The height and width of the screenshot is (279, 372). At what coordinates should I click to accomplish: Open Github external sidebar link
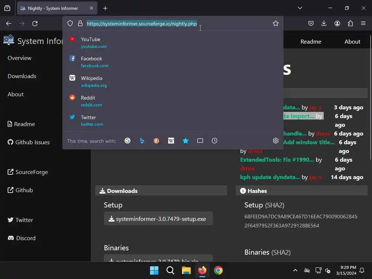[x=20, y=190]
